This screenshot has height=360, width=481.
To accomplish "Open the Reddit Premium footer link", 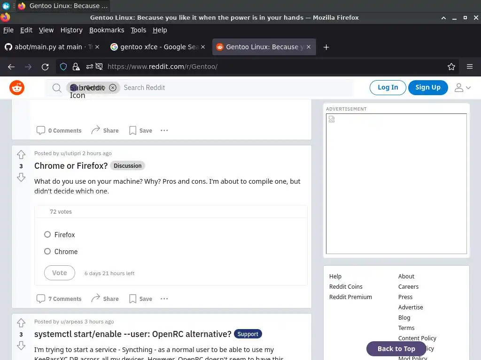I will (350, 297).
